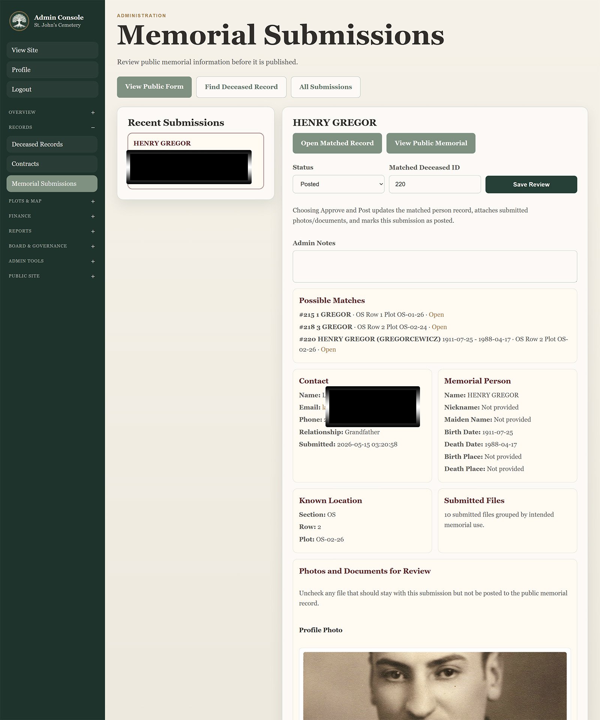Open possible match #218 3 GREGOR

click(439, 327)
